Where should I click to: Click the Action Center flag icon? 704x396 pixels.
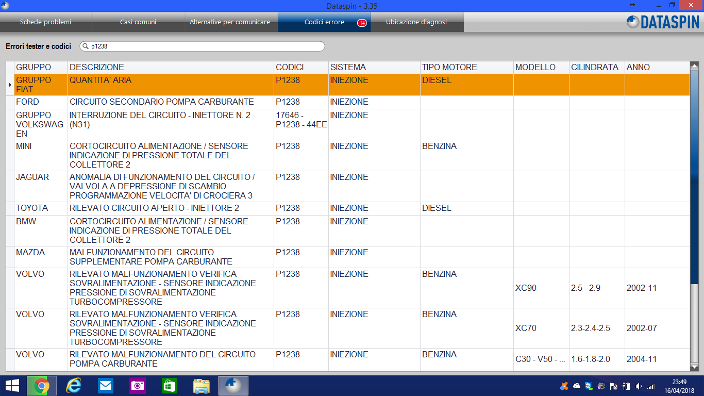(x=614, y=386)
